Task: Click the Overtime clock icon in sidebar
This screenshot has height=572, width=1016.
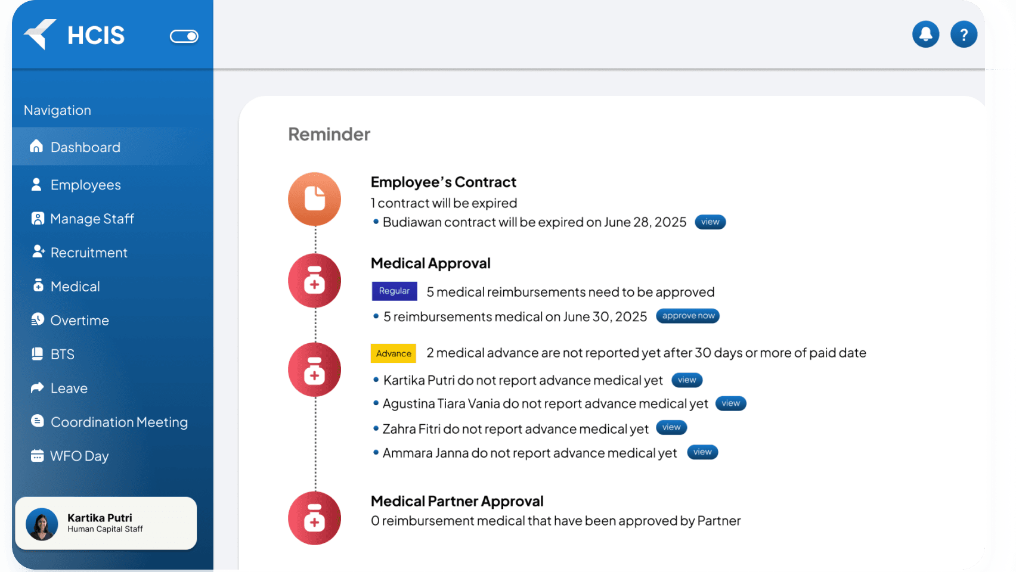Action: pyautogui.click(x=38, y=320)
